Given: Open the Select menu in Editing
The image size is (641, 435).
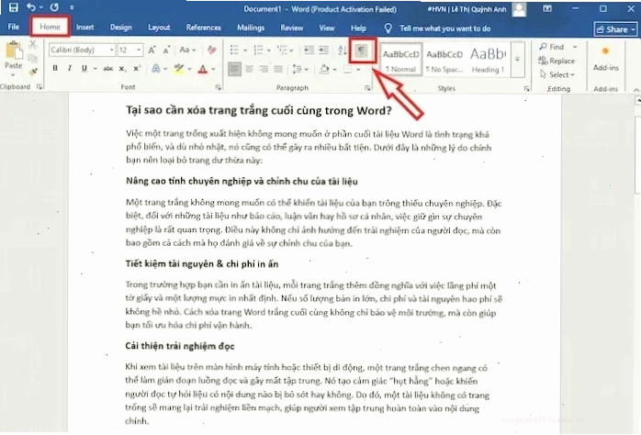Looking at the screenshot, I should coord(557,74).
